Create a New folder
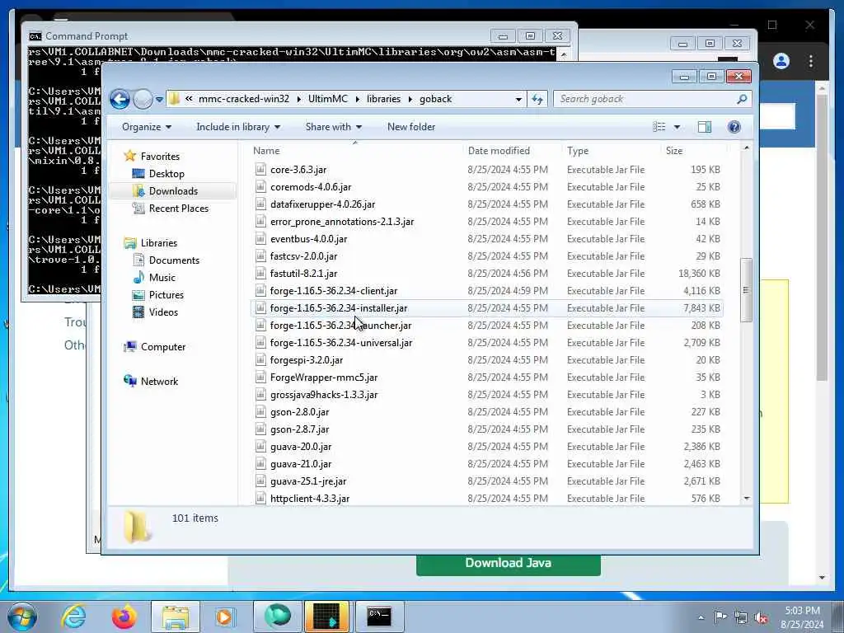 tap(411, 127)
